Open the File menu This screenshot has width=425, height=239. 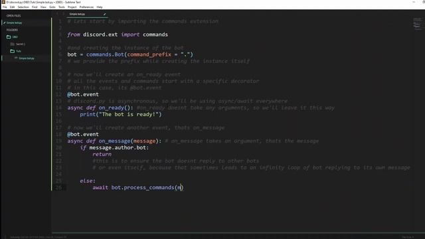click(x=5, y=7)
